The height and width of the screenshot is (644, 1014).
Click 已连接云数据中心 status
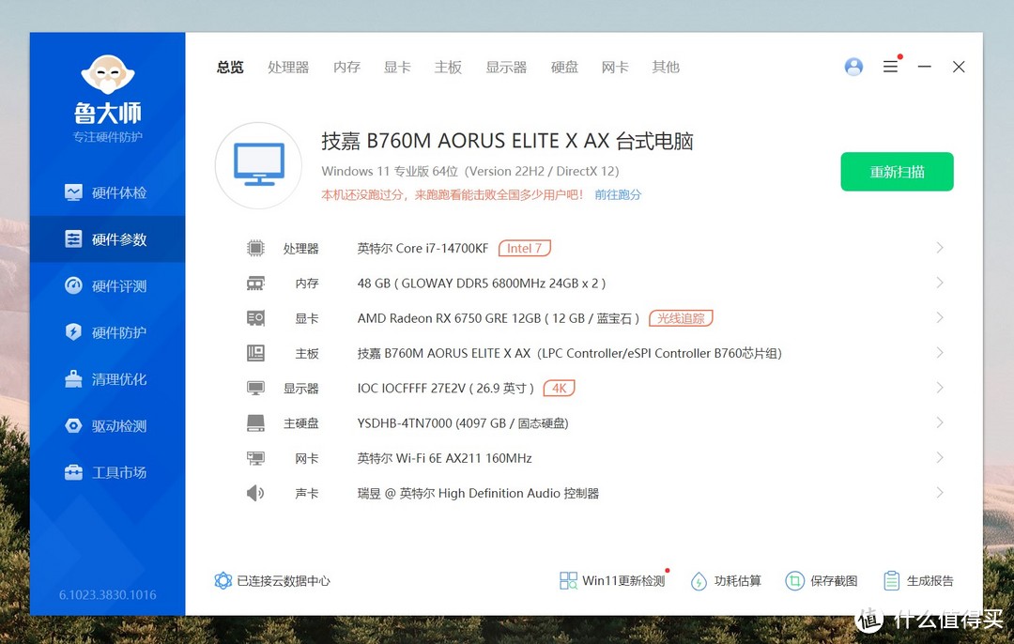[272, 581]
